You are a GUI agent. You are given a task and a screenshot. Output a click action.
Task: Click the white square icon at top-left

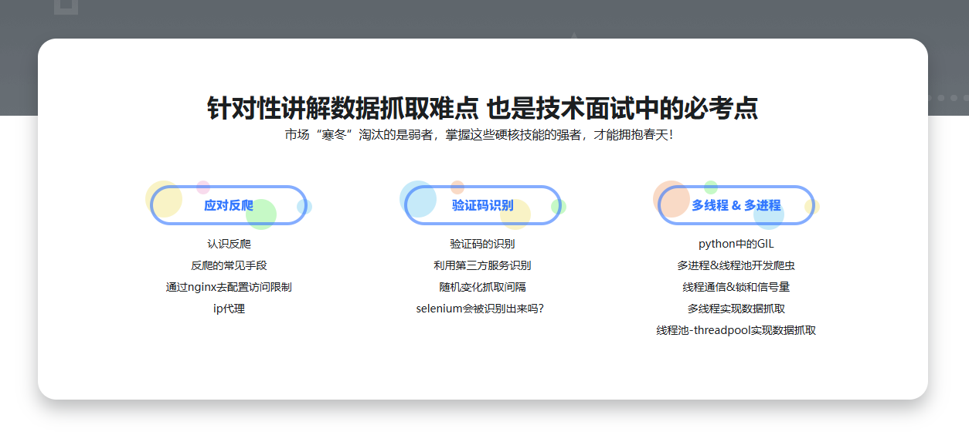pyautogui.click(x=66, y=6)
